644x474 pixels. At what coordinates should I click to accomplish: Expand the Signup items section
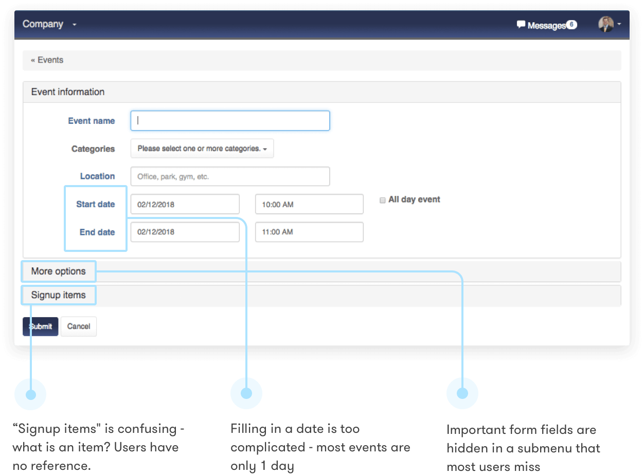pos(58,296)
